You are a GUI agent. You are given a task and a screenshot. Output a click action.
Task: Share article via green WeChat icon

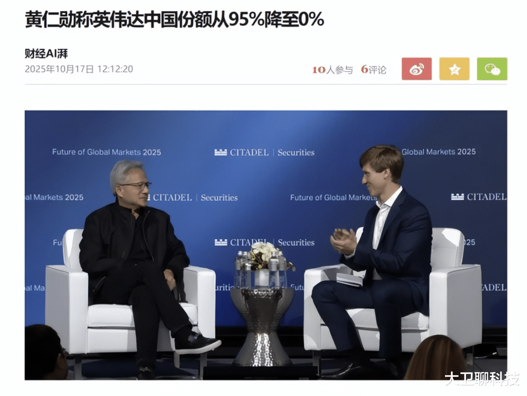[x=492, y=69]
